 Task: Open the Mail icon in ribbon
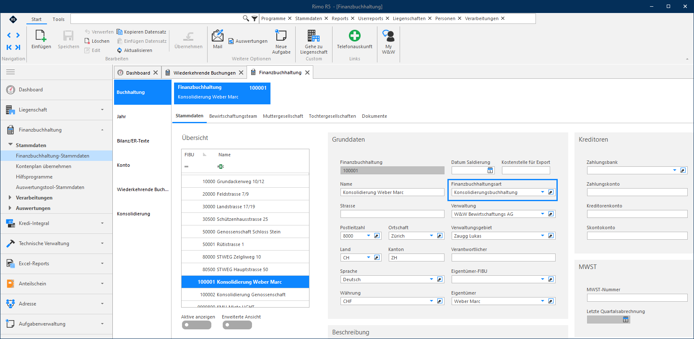218,36
